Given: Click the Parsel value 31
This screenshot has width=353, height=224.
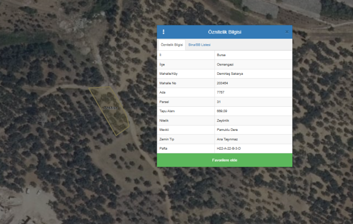Looking at the screenshot, I should click(218, 102).
